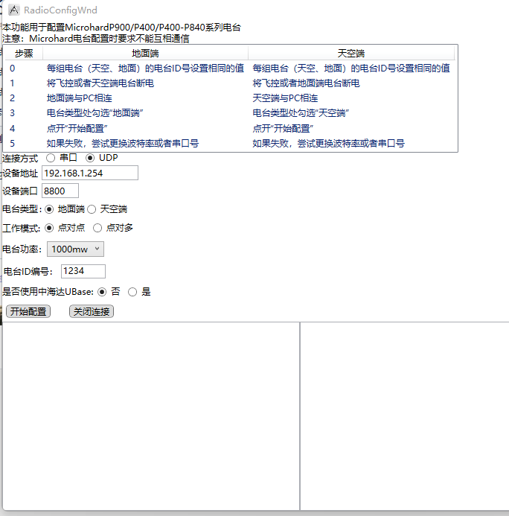Click the right log output pane
The height and width of the screenshot is (516, 509).
click(405, 416)
